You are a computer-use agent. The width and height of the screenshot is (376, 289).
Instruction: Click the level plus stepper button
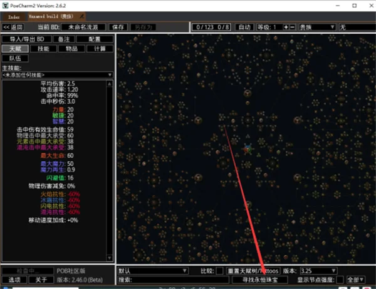[286, 28]
